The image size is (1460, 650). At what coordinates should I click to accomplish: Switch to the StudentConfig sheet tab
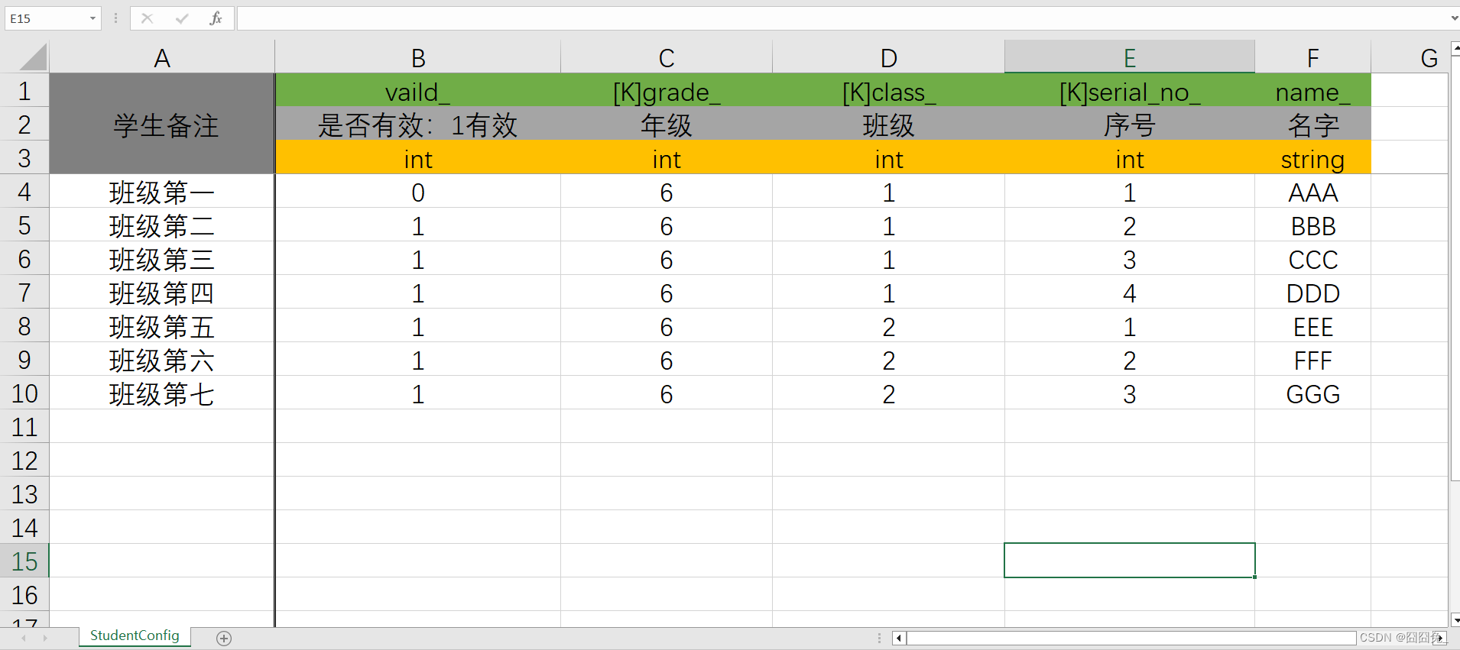pos(135,636)
